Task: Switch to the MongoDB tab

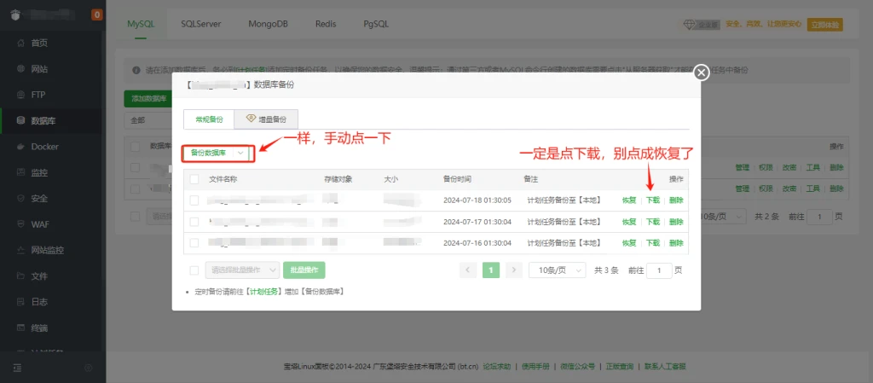Action: (267, 24)
